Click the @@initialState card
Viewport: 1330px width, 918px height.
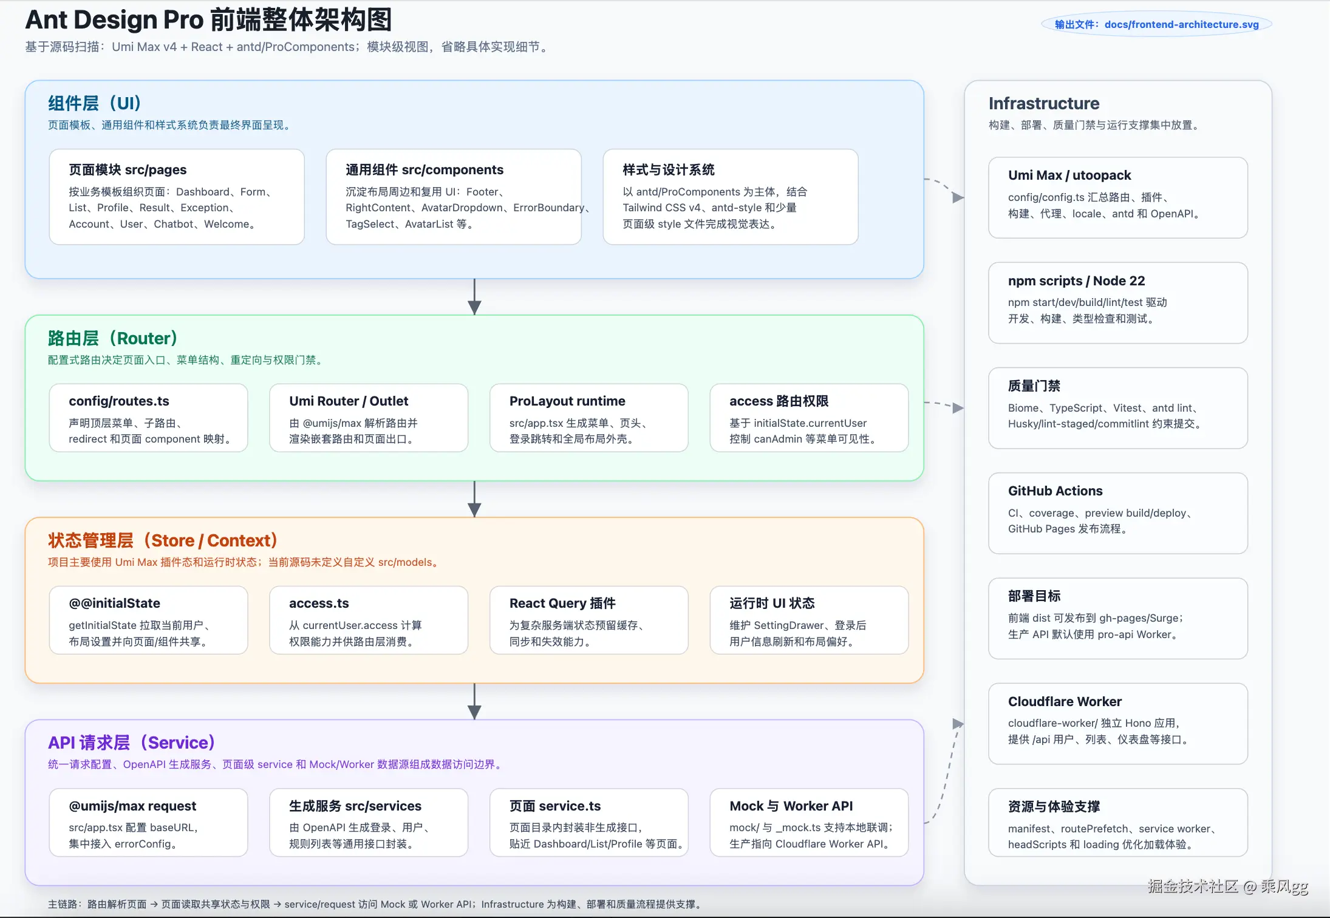point(148,620)
